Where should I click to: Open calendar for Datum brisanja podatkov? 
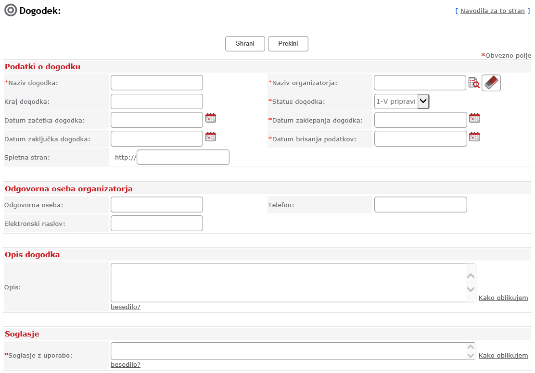tap(475, 137)
